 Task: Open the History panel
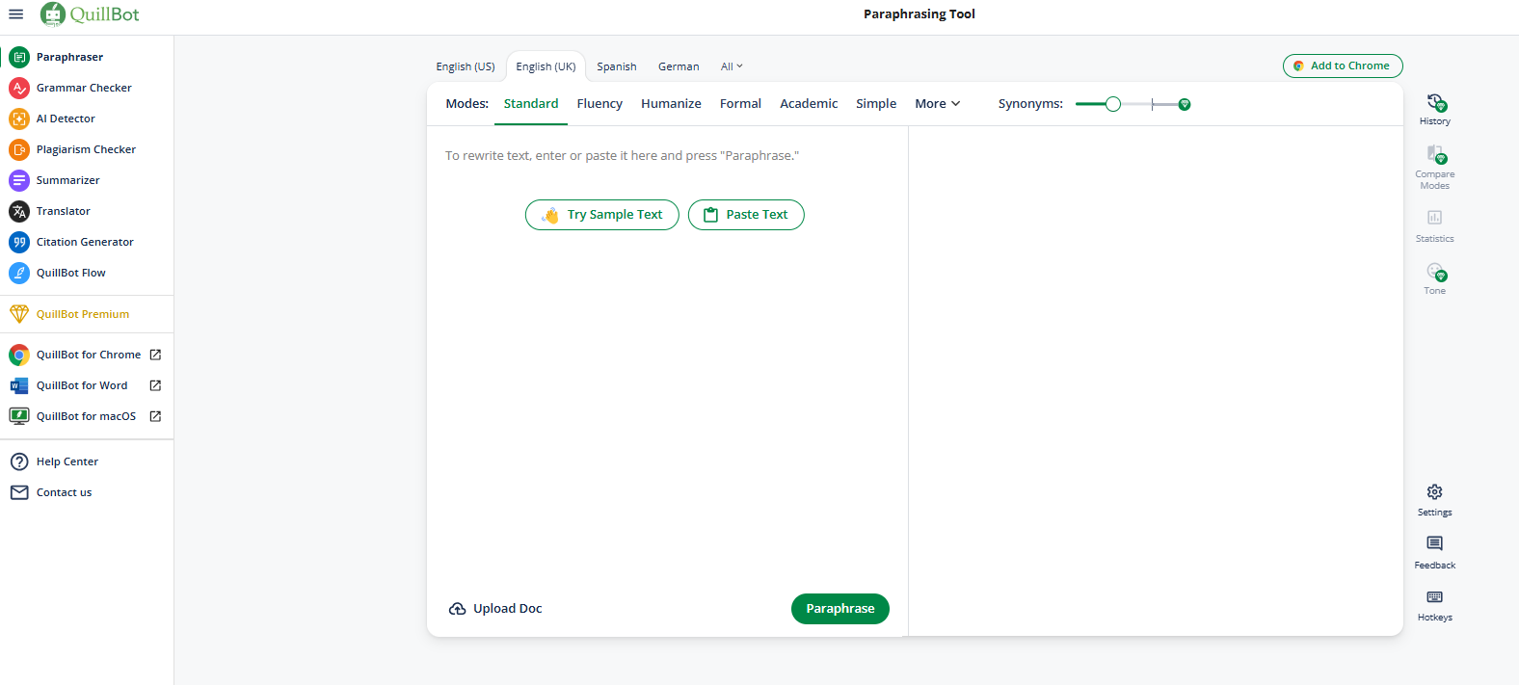[x=1434, y=109]
